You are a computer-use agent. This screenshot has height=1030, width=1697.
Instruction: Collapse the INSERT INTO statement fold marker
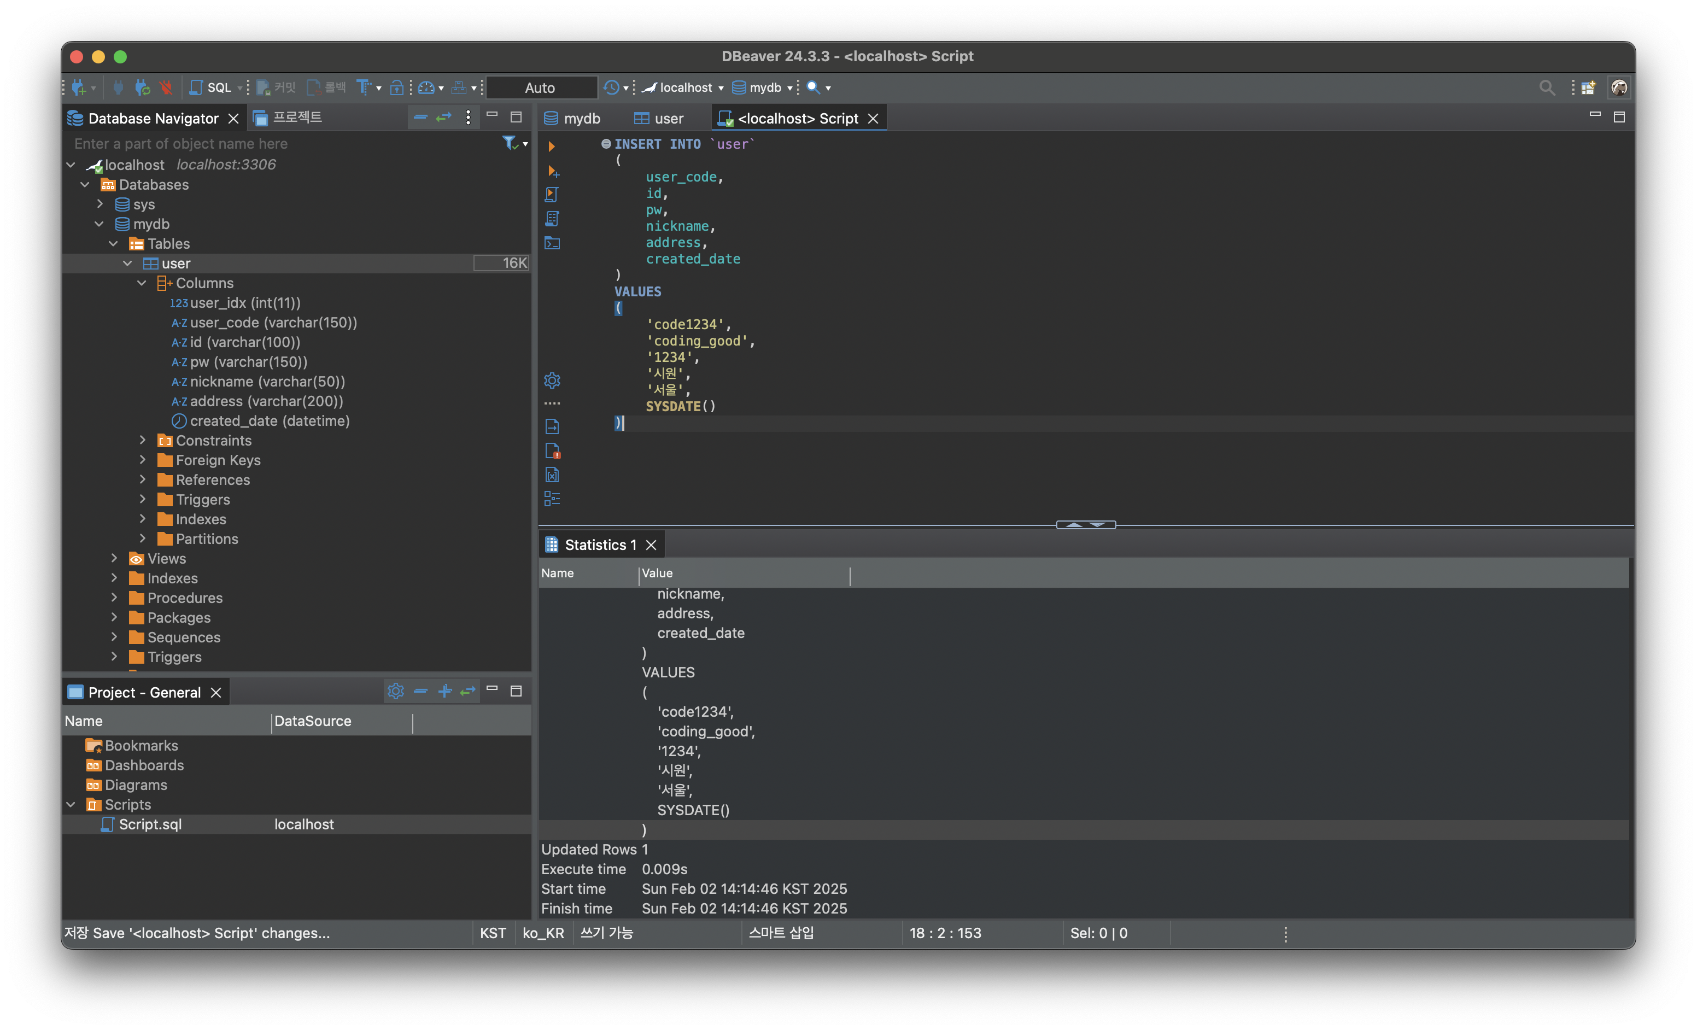[x=606, y=144]
